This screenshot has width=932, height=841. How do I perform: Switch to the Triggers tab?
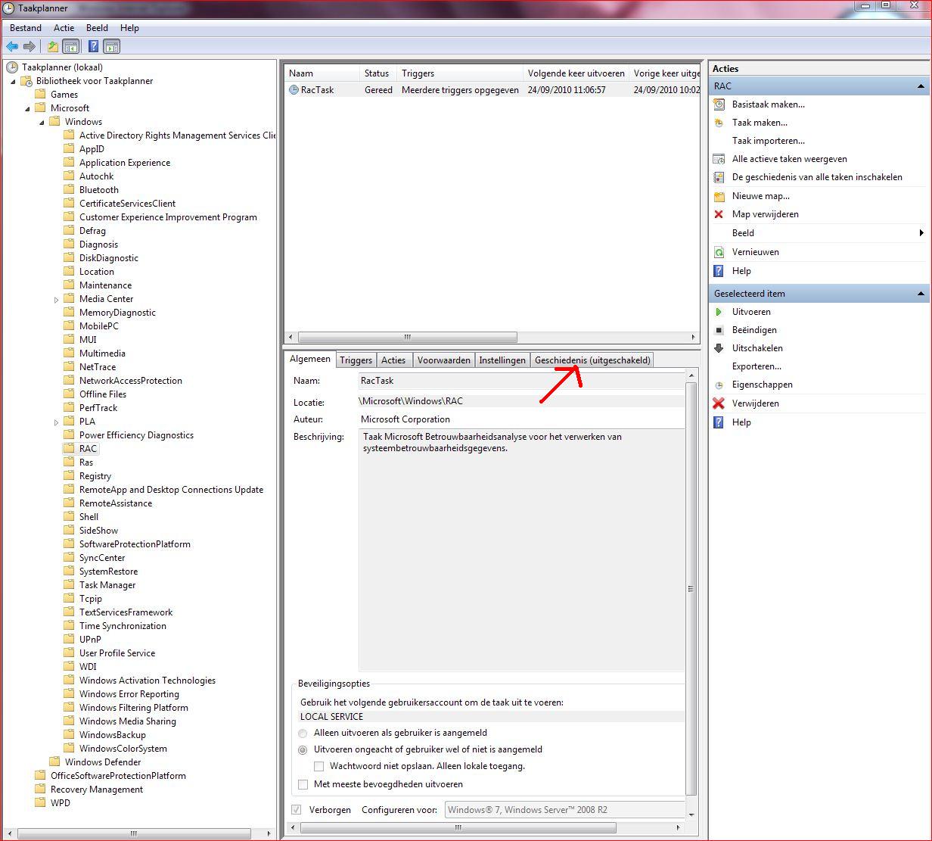tap(356, 360)
